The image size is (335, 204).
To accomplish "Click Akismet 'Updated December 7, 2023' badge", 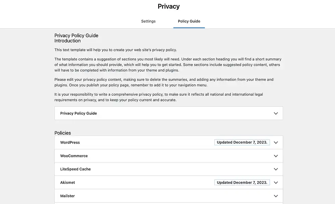I will 242,183.
